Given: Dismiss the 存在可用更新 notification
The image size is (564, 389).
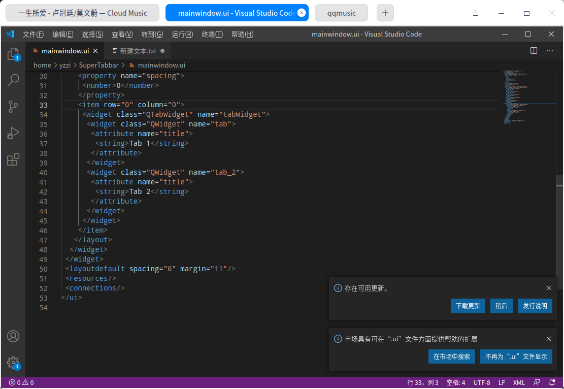Looking at the screenshot, I should pos(549,288).
